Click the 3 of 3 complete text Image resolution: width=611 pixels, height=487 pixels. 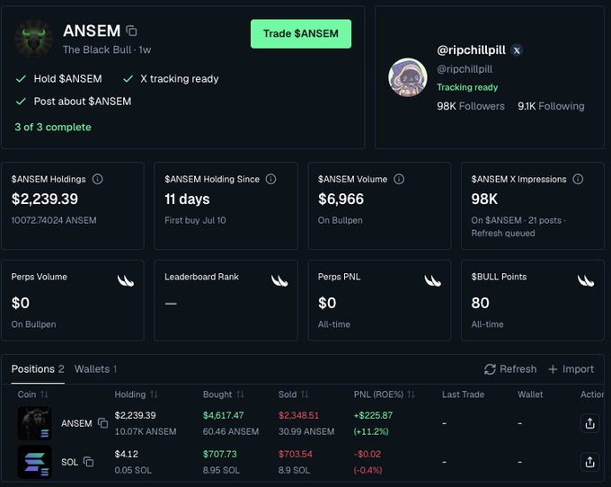click(53, 128)
